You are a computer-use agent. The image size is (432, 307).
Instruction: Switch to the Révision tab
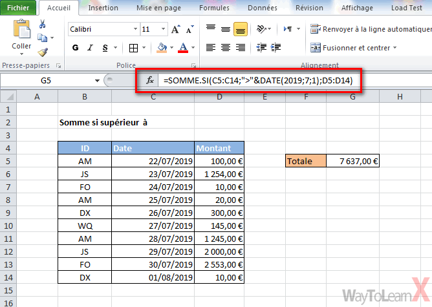tap(309, 8)
